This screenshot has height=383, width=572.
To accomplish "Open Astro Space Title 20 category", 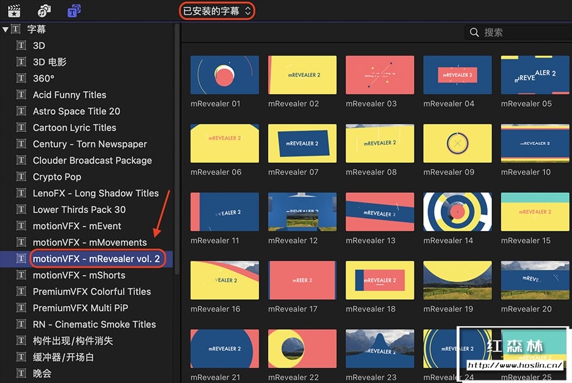I will coord(76,111).
